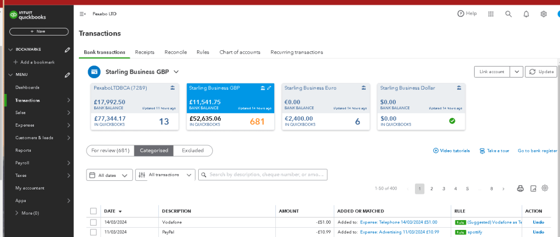Expand the Expenses submenu

click(x=68, y=125)
